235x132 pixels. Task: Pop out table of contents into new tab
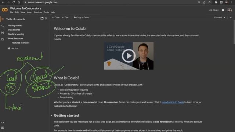tap(42, 18)
